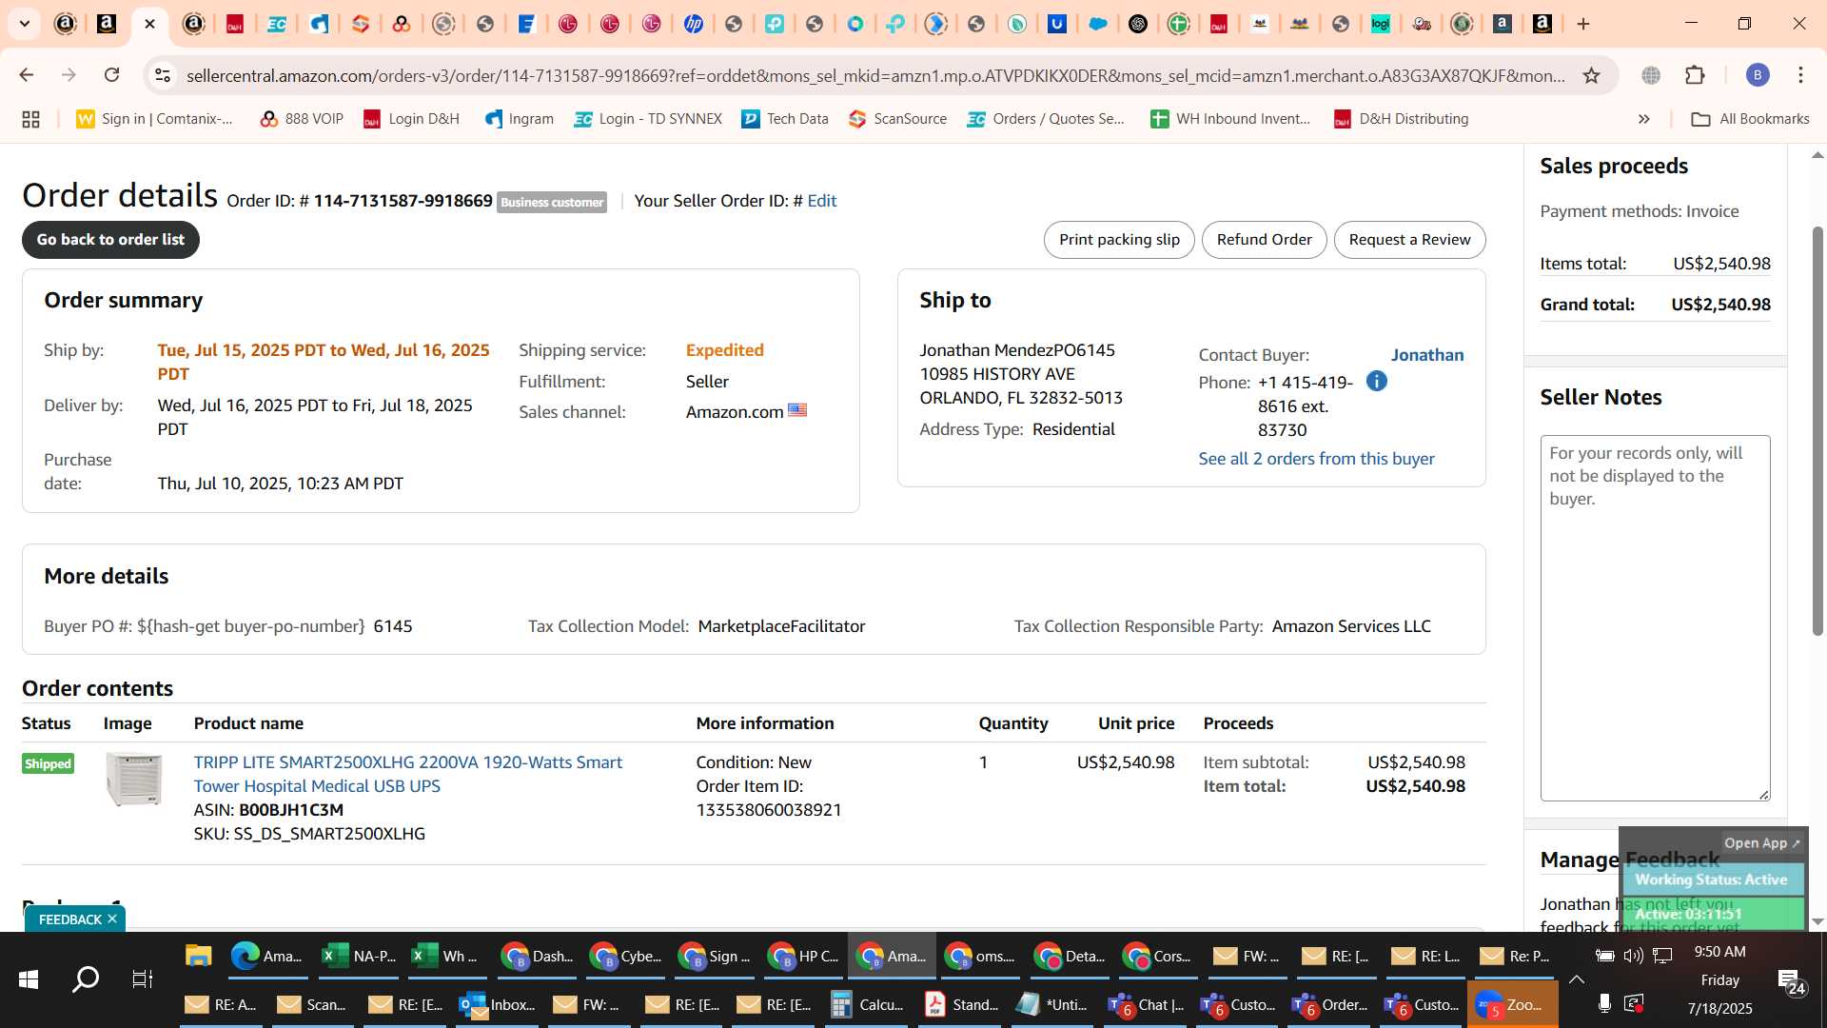Contact buyer via Jonathan link

point(1427,355)
